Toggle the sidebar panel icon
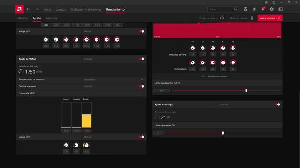Image resolution: width=300 pixels, height=168 pixels. click(280, 9)
